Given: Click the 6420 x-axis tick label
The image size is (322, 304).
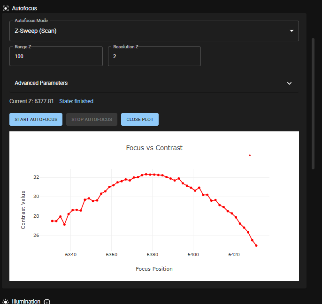Looking at the screenshot, I should click(234, 255).
